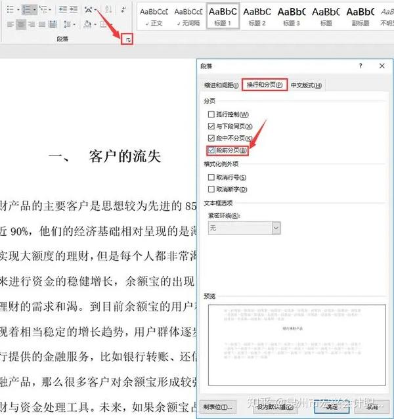The height and width of the screenshot is (419, 394).
Task: Center align the text
Action: 21,24
